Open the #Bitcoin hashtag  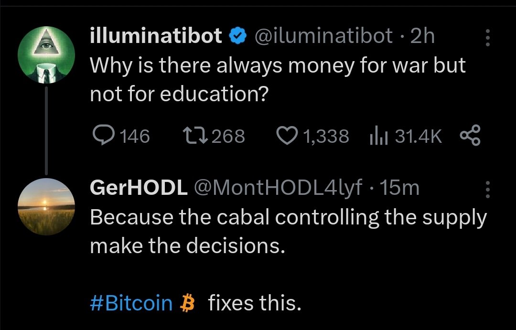click(x=131, y=303)
